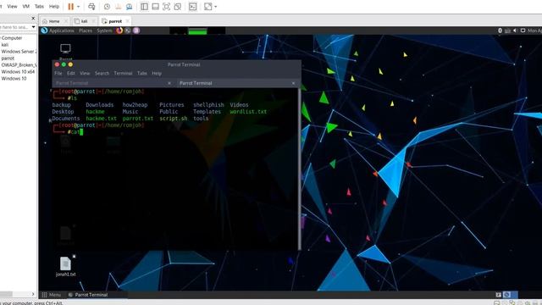Screen dimensions: 542x305
Task: Close the library sidebar panel
Action: pos(33,18)
